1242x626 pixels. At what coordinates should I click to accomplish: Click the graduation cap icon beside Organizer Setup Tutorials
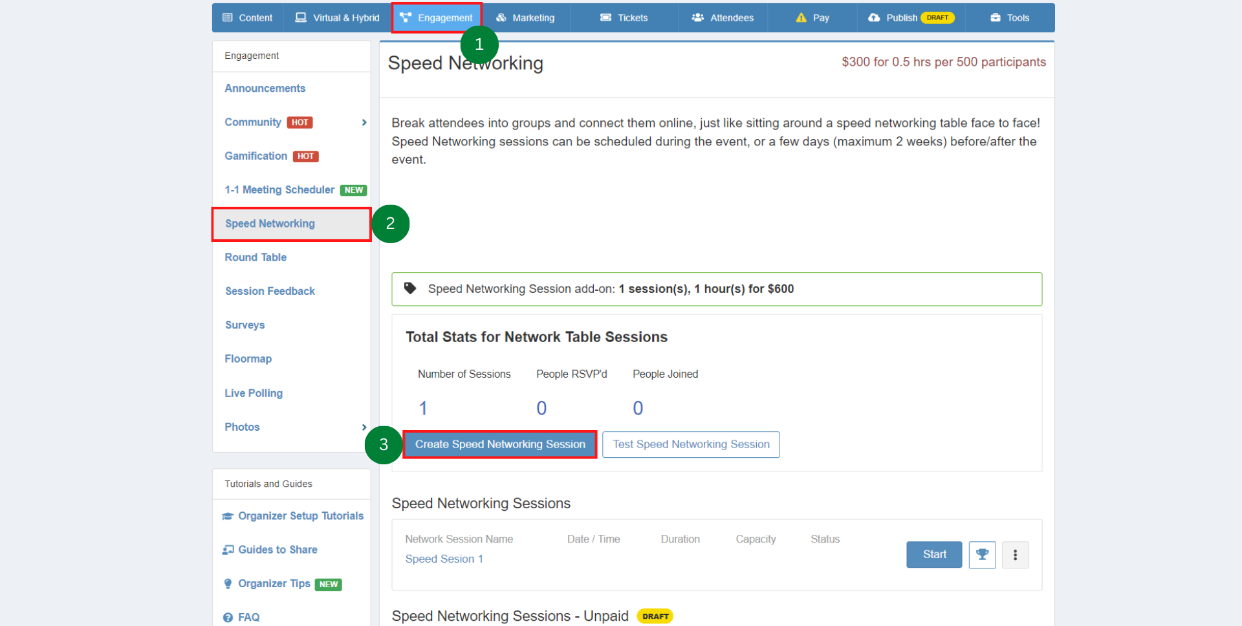[228, 516]
